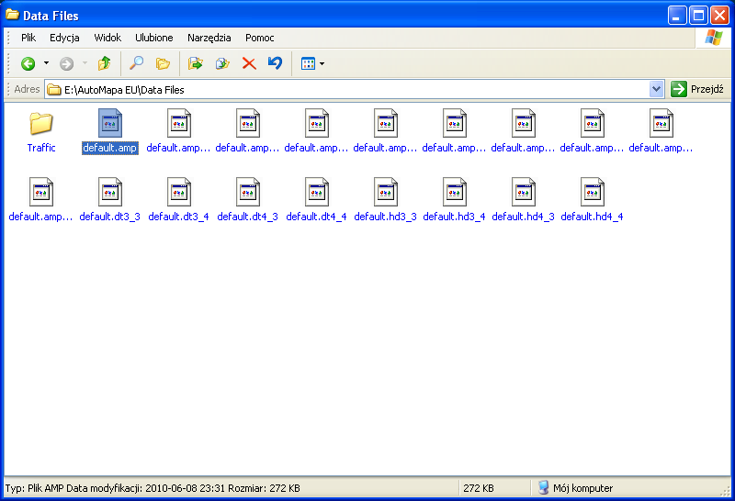The image size is (735, 501).
Task: Open the Plik menu
Action: 28,38
